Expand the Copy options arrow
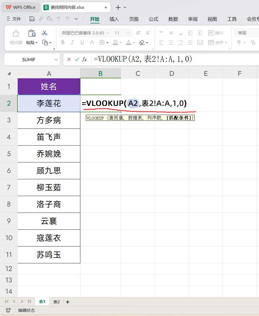259x316 pixels. pos(50,43)
